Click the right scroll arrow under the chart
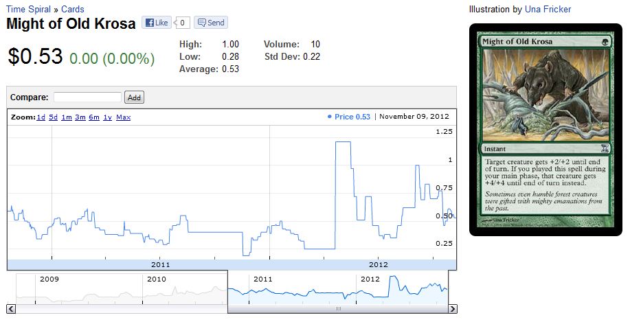The width and height of the screenshot is (630, 322). [452, 309]
